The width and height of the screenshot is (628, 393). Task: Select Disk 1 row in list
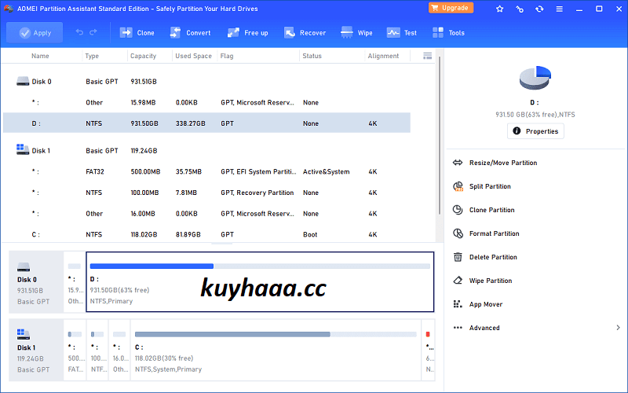(206, 151)
